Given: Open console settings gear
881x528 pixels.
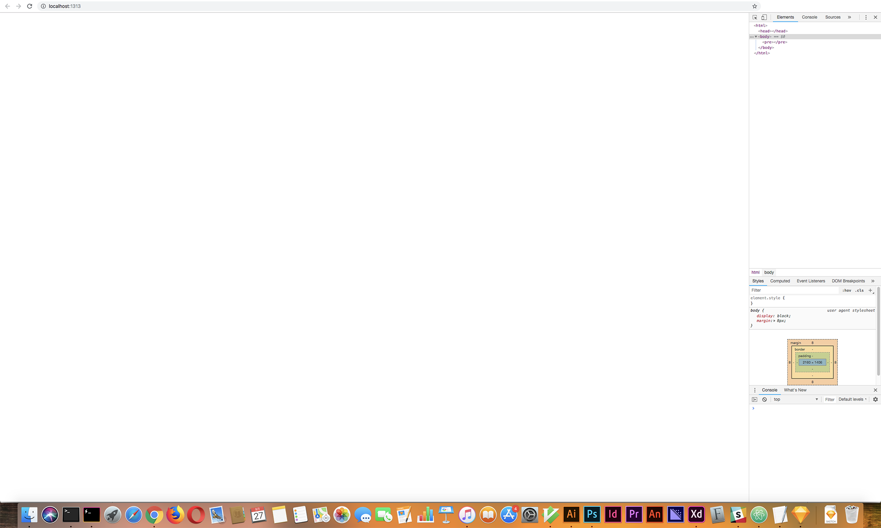Looking at the screenshot, I should [x=875, y=400].
